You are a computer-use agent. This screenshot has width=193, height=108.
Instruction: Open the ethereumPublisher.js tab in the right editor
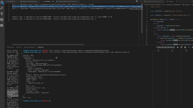coord(153,1)
